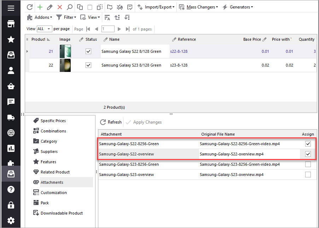The width and height of the screenshot is (319, 228).
Task: Open the hamburger menu in sidebar
Action: pos(11,8)
